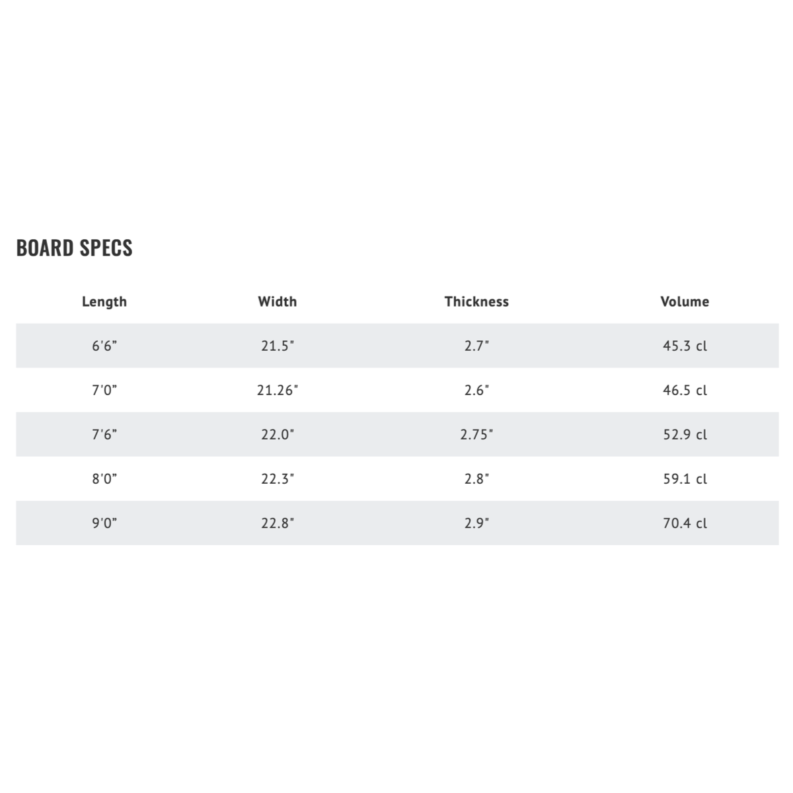Click the 59.1 cl volume value
The width and height of the screenshot is (793, 793).
[x=685, y=479]
